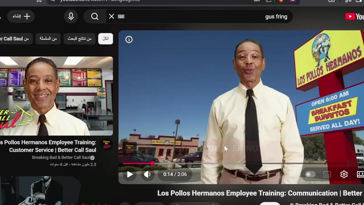Go to YouTube home via the logo

355,17
